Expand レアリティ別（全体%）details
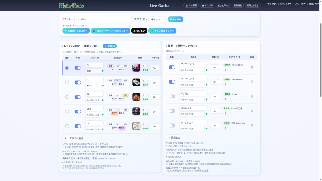The width and height of the screenshot is (322, 181). [x=72, y=162]
